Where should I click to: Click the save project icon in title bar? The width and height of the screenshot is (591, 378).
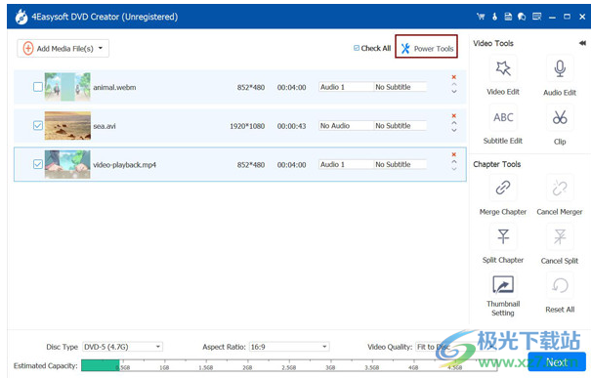click(x=508, y=17)
